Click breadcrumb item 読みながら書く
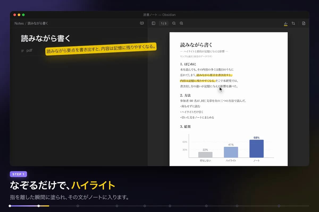The width and height of the screenshot is (319, 212). [x=38, y=23]
